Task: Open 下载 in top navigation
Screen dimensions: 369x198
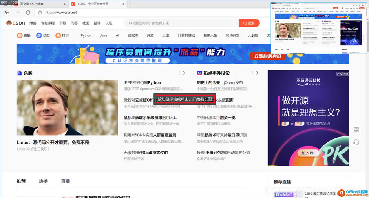Action: coord(62,23)
